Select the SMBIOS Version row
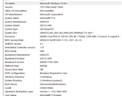The image size is (122, 96). (x=63, y=44)
